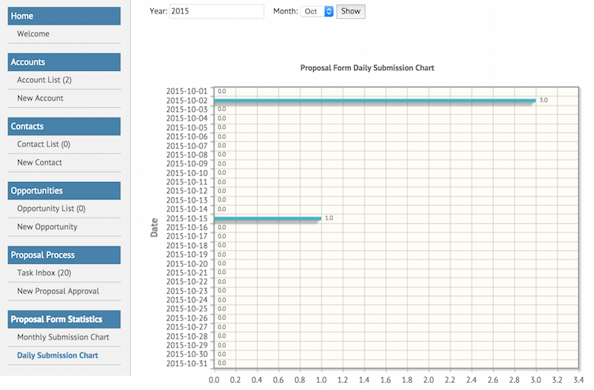The width and height of the screenshot is (594, 390).
Task: Select New Proposal Approval
Action: (x=58, y=291)
